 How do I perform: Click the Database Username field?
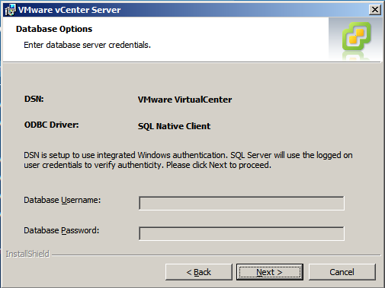pos(242,203)
